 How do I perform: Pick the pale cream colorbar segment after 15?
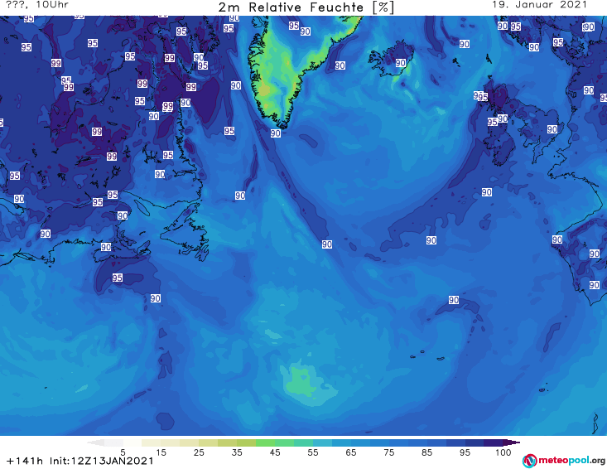(171, 442)
